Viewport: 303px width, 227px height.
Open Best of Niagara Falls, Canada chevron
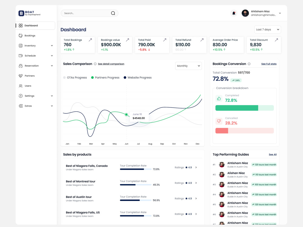click(196, 167)
